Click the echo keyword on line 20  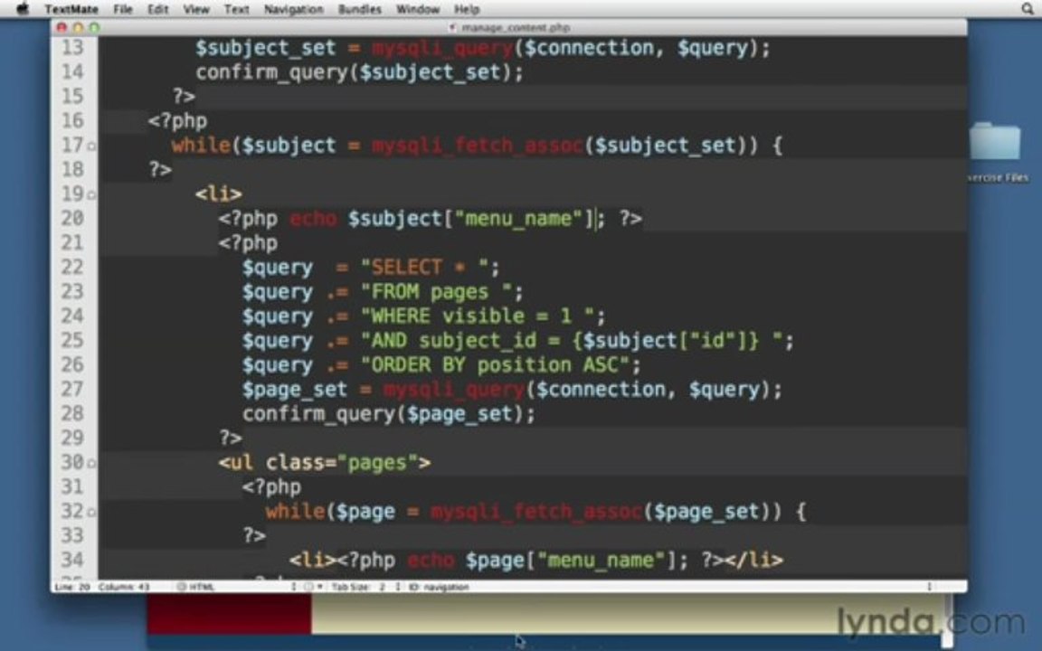pyautogui.click(x=313, y=219)
